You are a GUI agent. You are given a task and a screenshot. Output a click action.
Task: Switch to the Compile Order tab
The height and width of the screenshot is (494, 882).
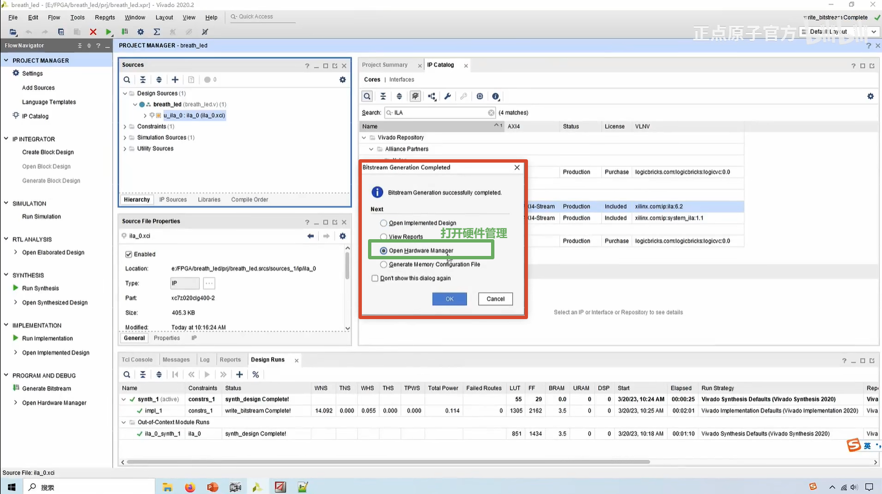(249, 199)
